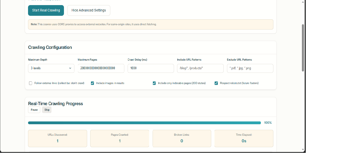This screenshot has height=153, width=347.
Task: Click into the Crawl Delay field
Action: coord(151,68)
